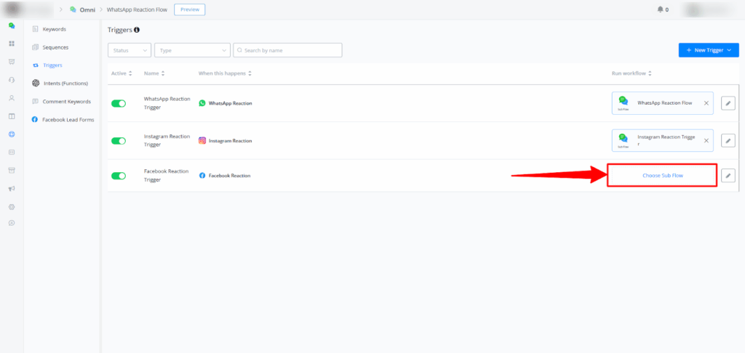The width and height of the screenshot is (745, 353).
Task: Click the Search by name field
Action: point(287,50)
